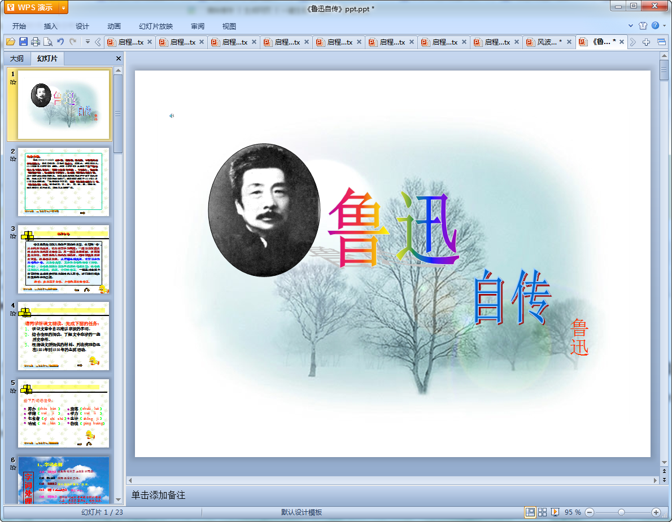Select the Lu Xun portrait on the slide
Screen dimensions: 672x522
[264, 210]
